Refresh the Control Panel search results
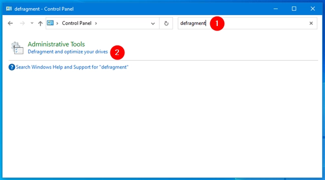 [x=166, y=23]
